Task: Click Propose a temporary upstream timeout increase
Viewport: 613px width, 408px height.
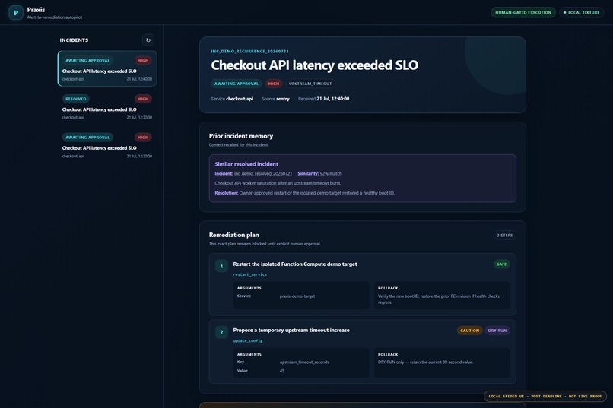Action: [x=291, y=330]
